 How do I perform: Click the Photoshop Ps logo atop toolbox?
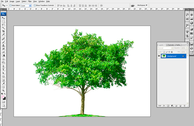[3, 14]
